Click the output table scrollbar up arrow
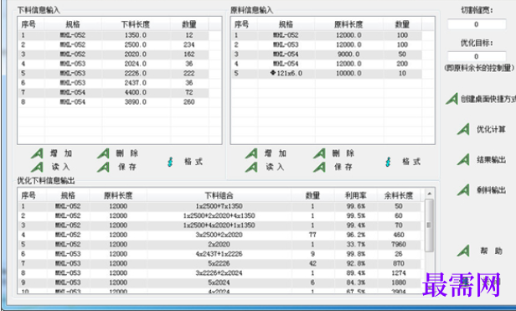Image resolution: width=516 pixels, height=311 pixels. [429, 194]
